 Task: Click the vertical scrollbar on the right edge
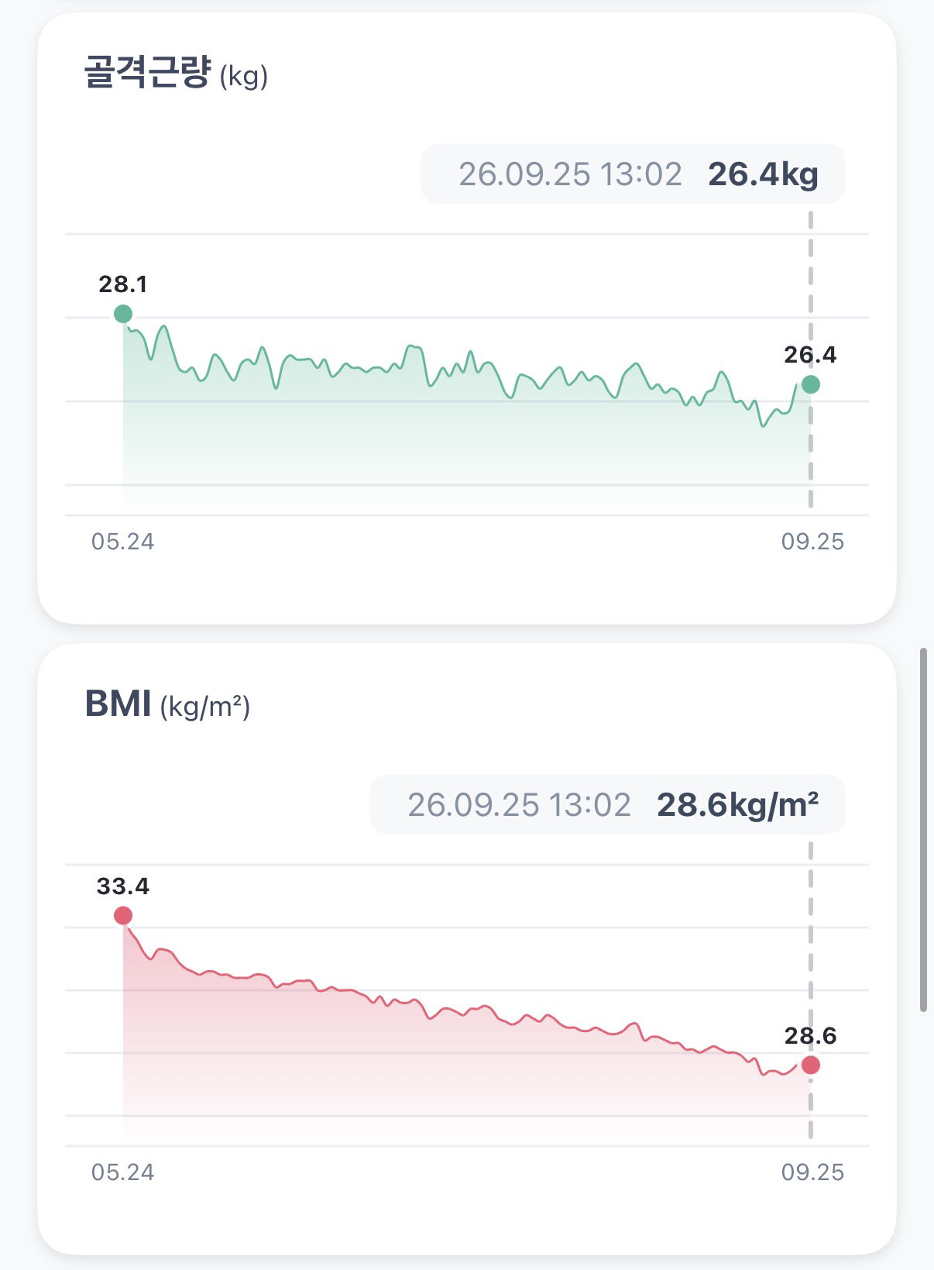click(923, 829)
